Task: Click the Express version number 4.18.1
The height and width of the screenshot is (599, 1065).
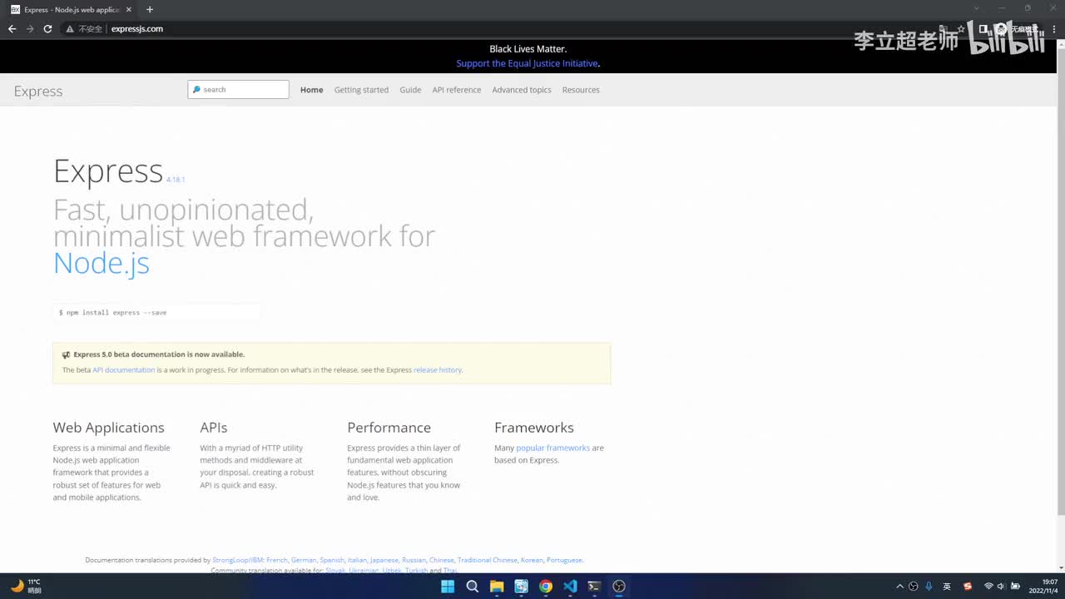Action: pos(176,180)
